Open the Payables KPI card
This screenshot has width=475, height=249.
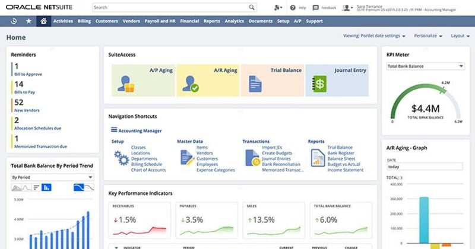tap(207, 221)
